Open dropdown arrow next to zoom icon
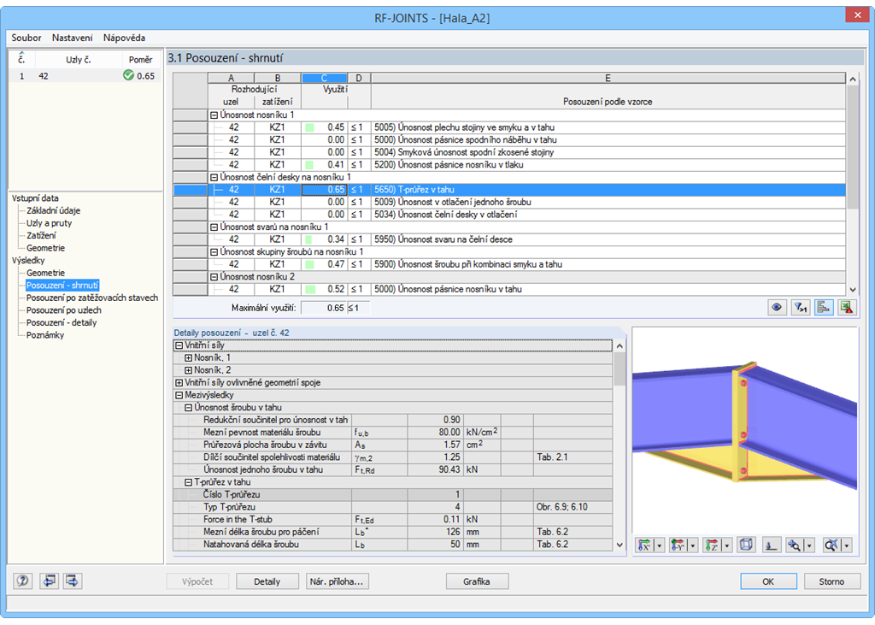The height and width of the screenshot is (625, 875). 809,545
